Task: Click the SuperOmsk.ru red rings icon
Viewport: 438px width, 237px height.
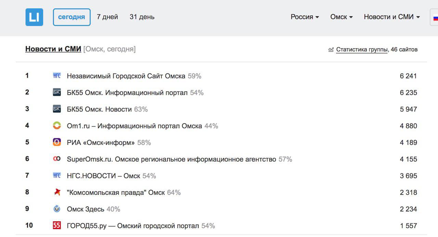Action: (57, 159)
